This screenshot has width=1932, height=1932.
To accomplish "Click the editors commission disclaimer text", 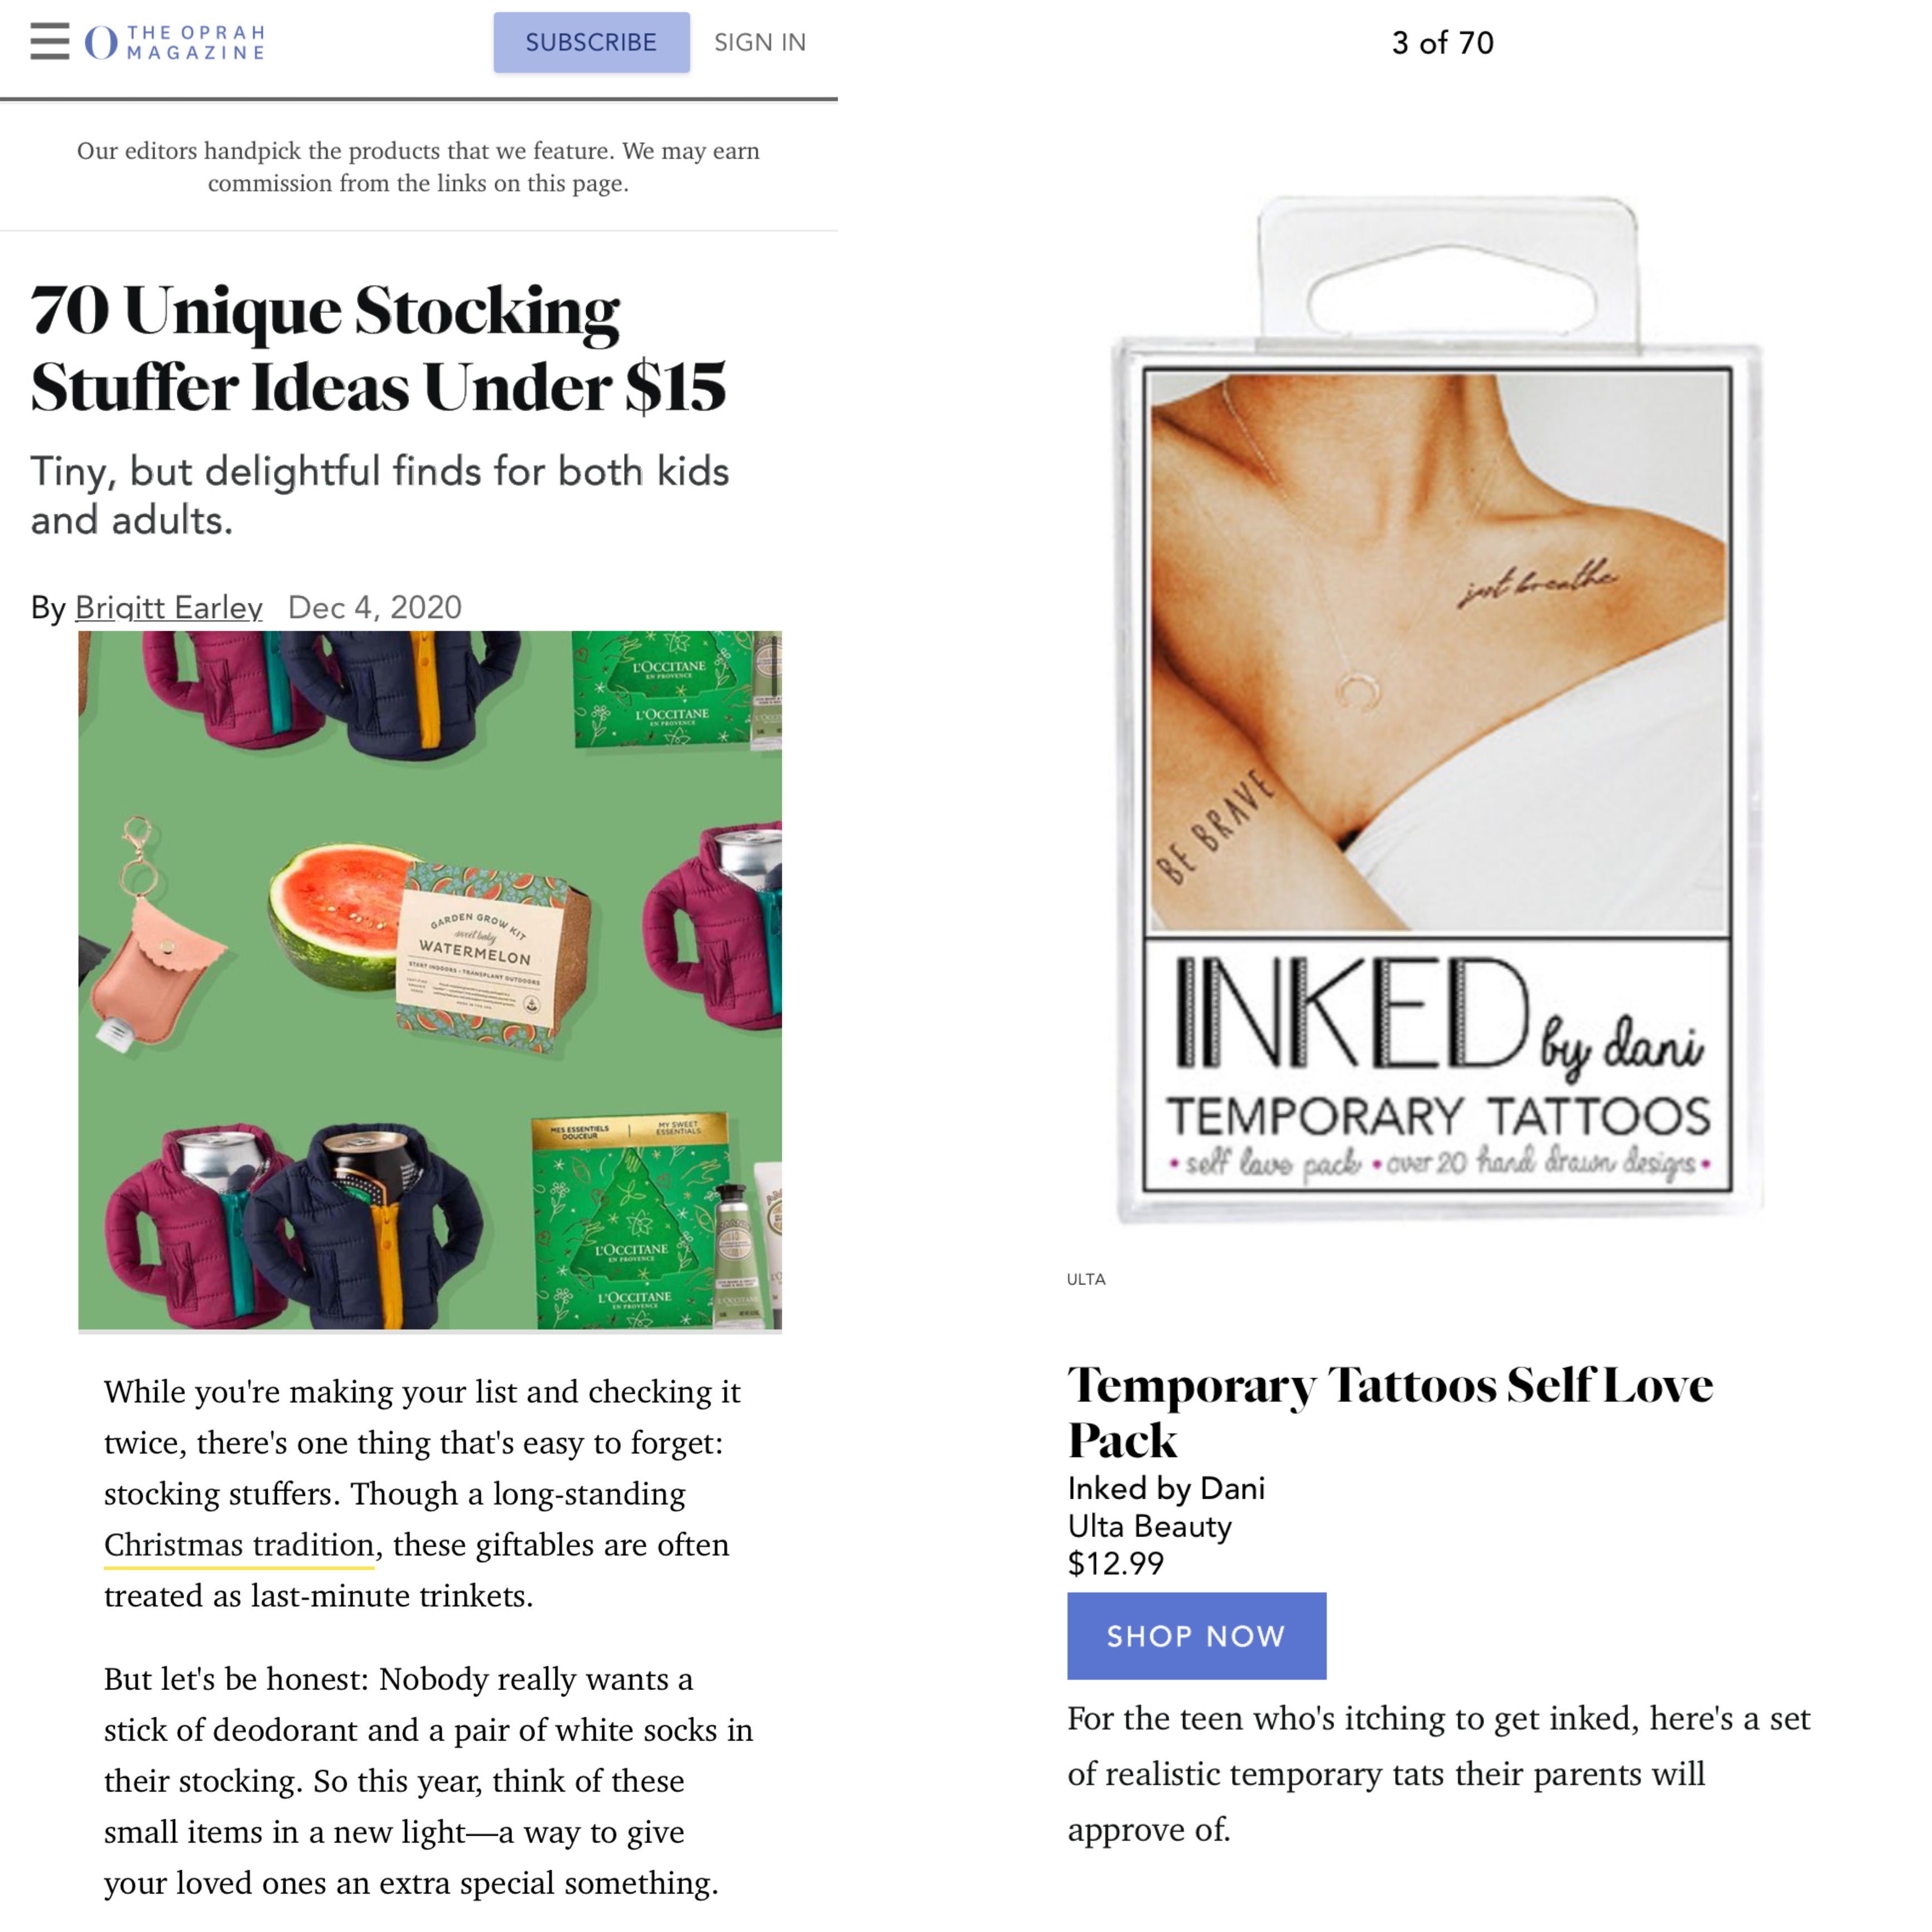I will 418,167.
